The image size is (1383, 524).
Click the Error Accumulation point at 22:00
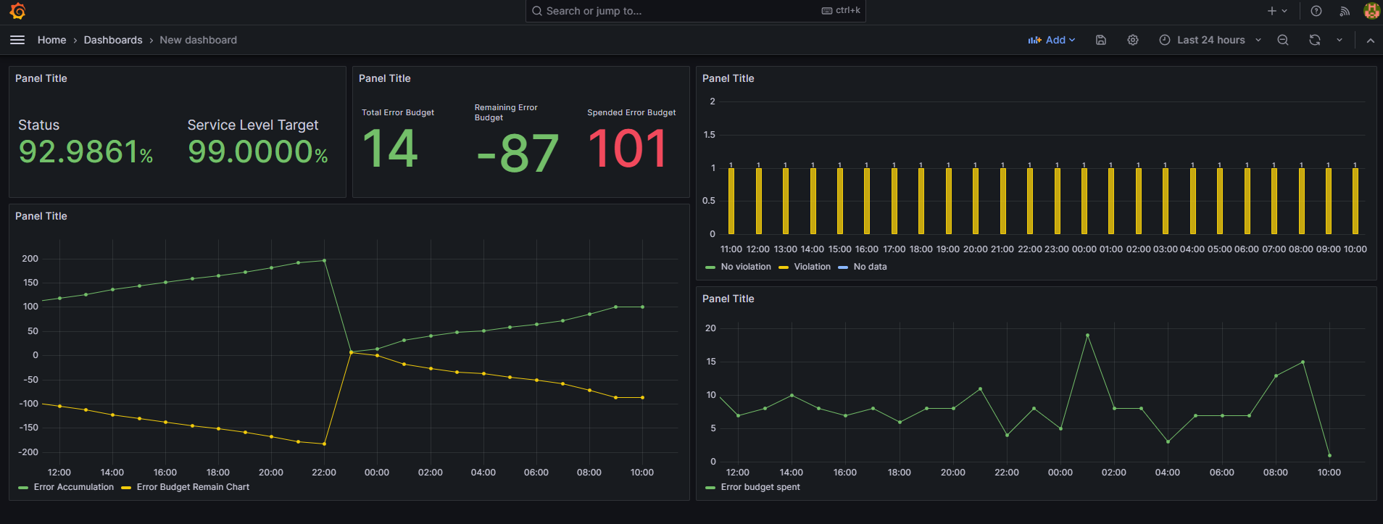pyautogui.click(x=324, y=260)
